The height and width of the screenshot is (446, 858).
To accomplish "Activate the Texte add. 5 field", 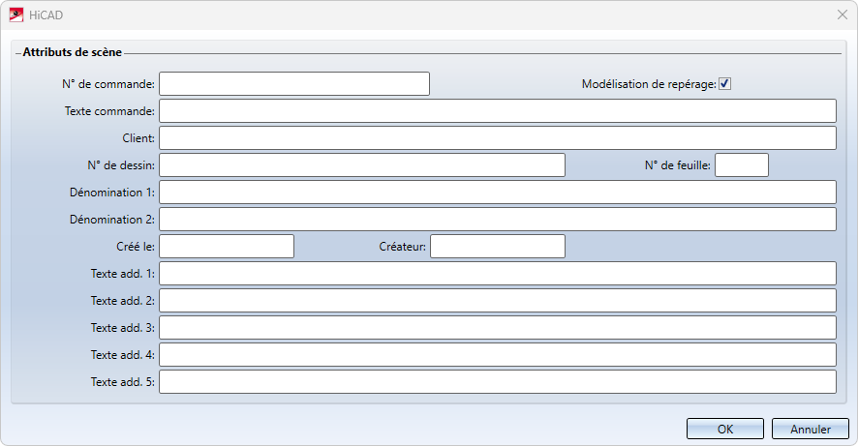I will pos(498,381).
